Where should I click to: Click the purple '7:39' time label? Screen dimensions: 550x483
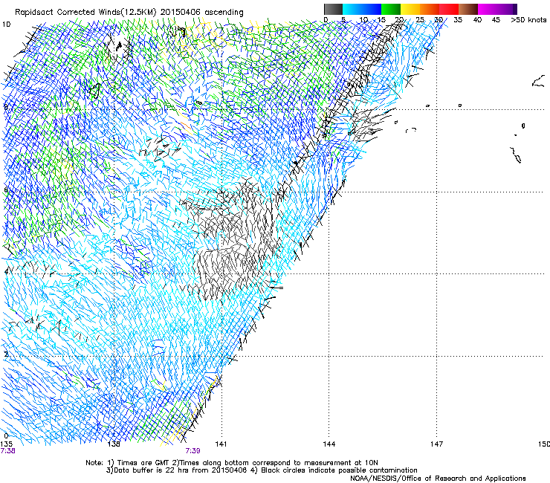pyautogui.click(x=193, y=451)
